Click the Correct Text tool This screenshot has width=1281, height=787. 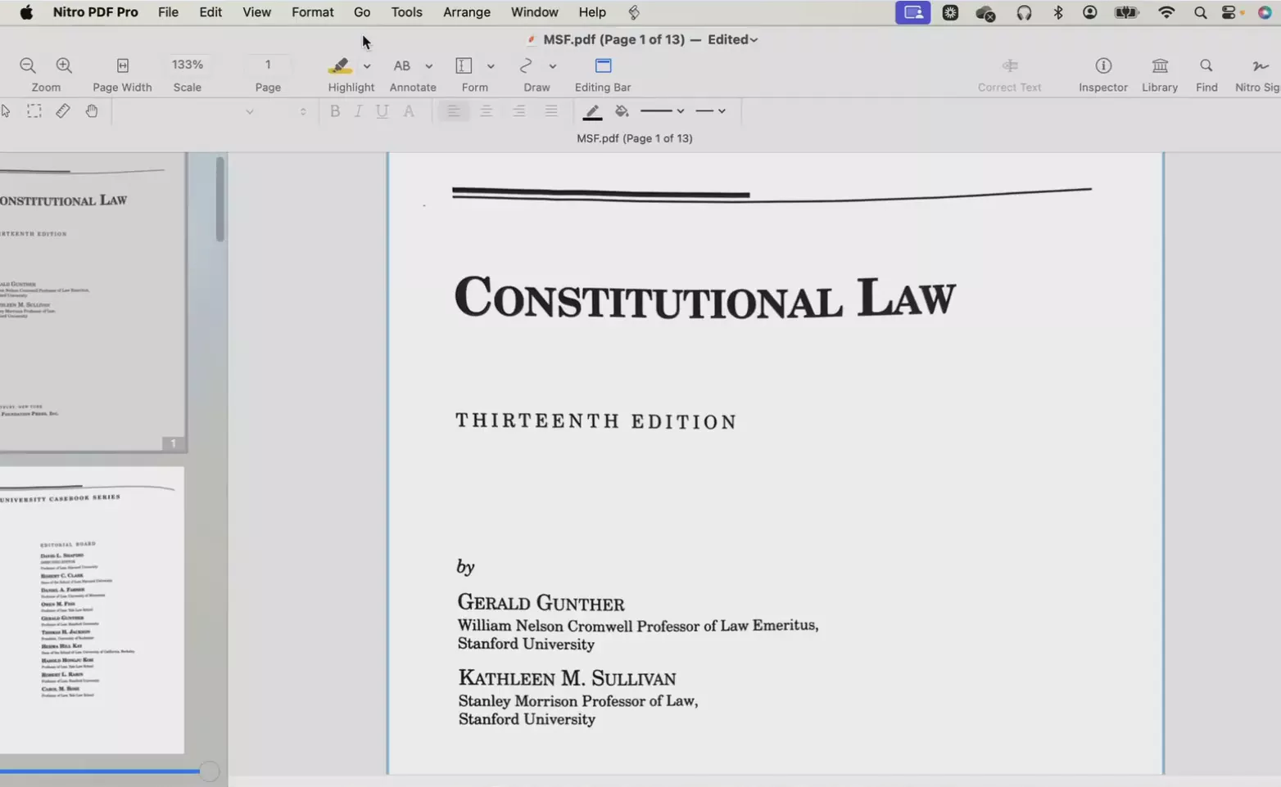coord(1010,65)
